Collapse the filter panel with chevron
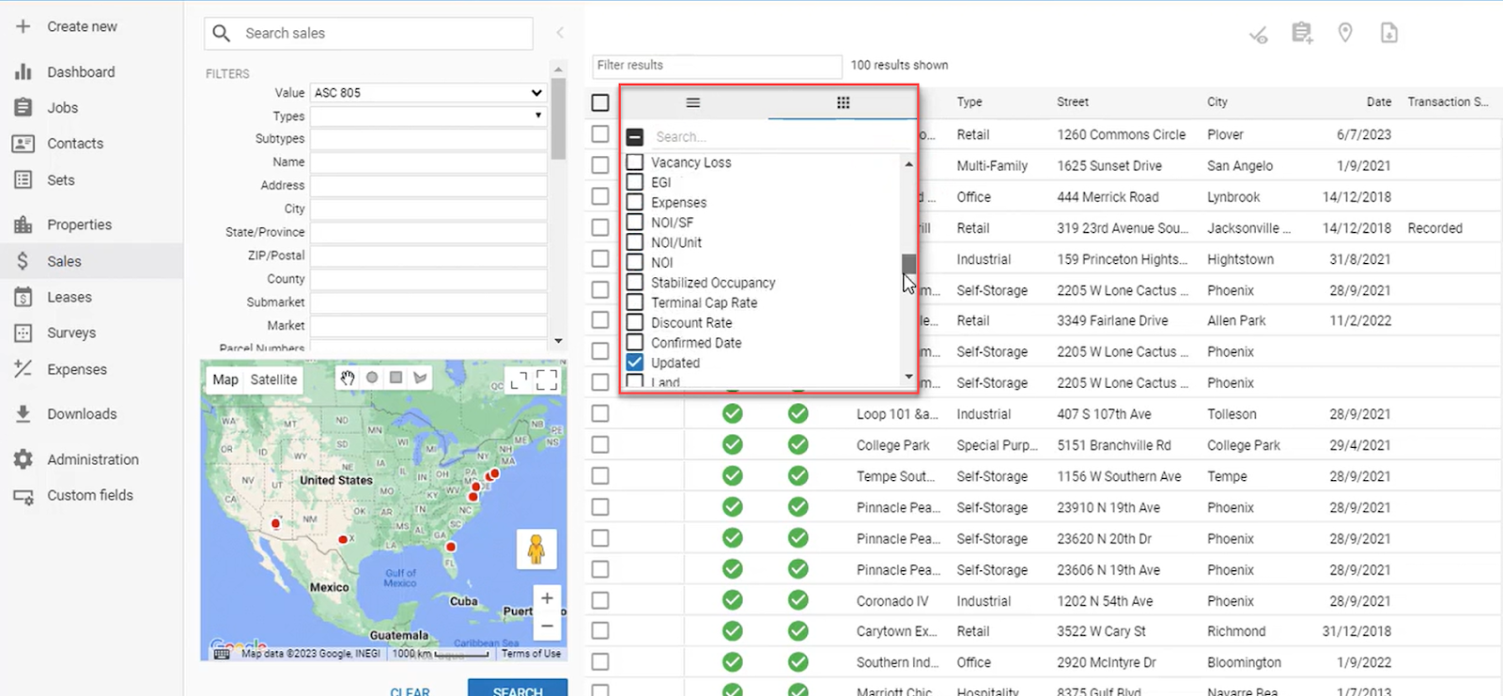Viewport: 1503px width, 696px height. (560, 33)
